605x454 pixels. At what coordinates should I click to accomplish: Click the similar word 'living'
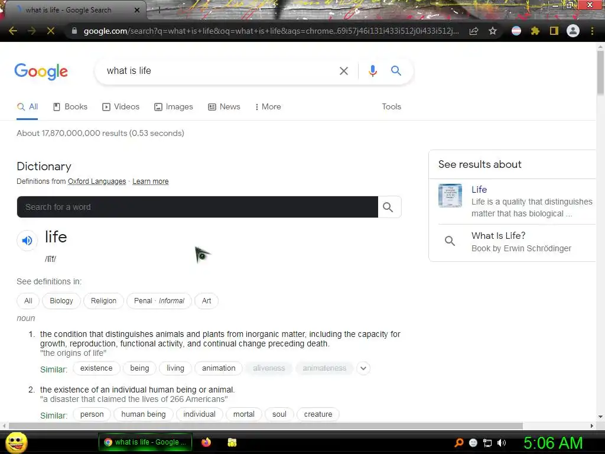coord(175,368)
